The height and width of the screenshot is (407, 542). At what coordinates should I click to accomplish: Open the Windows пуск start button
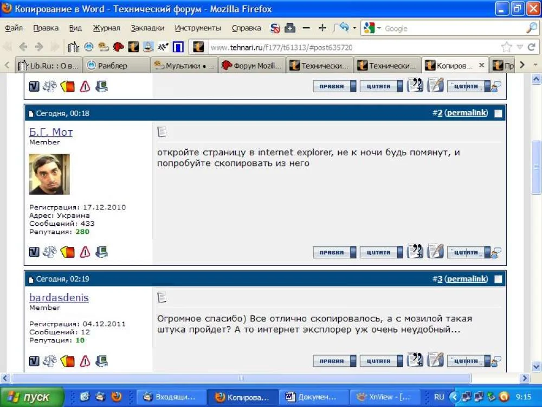click(31, 397)
